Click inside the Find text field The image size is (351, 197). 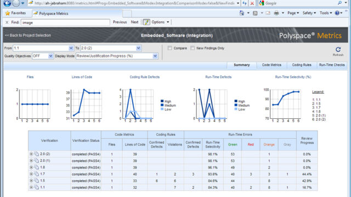tap(65, 22)
